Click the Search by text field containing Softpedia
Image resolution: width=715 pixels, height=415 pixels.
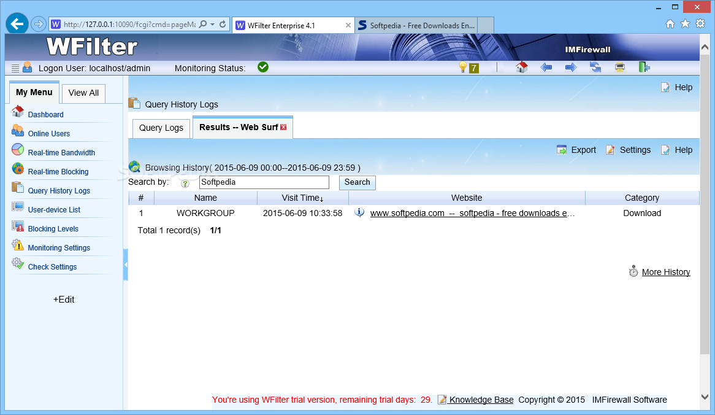pos(264,182)
